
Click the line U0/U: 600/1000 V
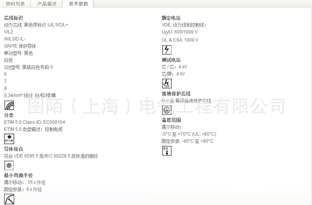point(180,32)
